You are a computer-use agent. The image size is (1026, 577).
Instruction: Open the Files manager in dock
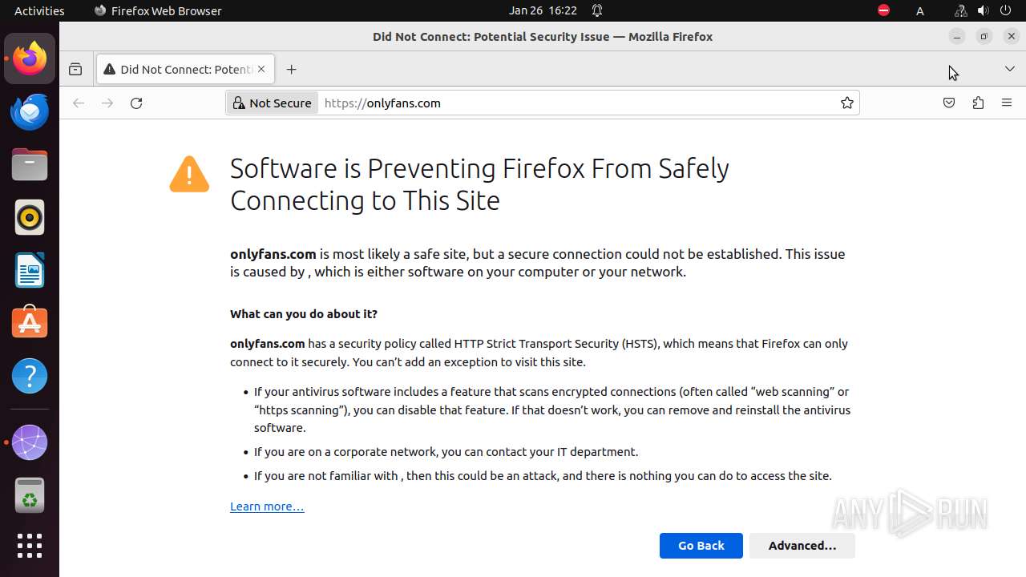pos(30,164)
